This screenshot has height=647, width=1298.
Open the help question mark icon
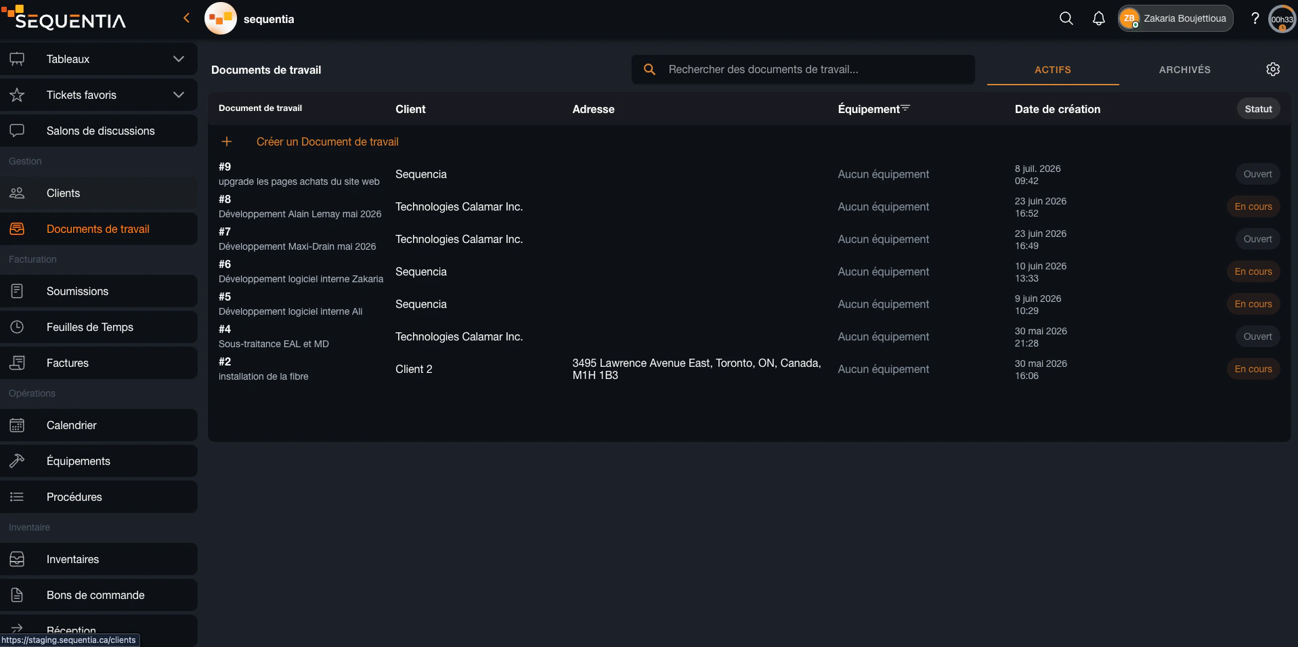click(1255, 18)
